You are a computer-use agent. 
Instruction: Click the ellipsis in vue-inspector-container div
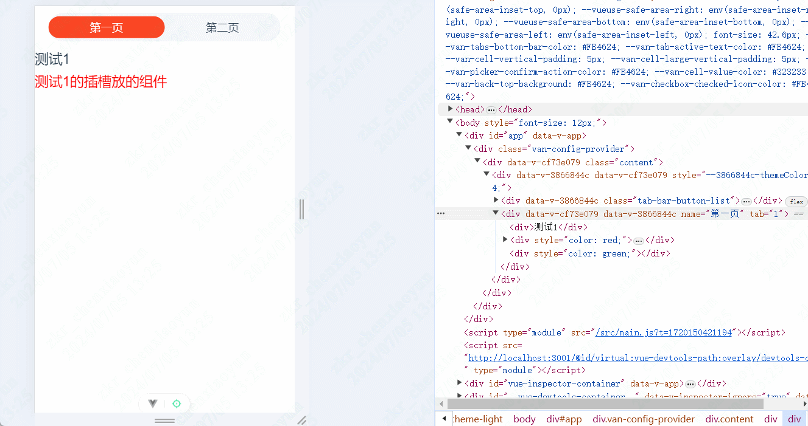click(690, 384)
